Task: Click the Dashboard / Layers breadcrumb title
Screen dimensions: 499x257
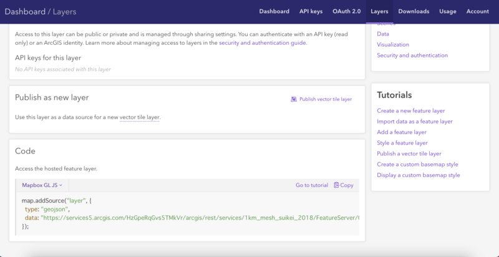Action: [41, 12]
